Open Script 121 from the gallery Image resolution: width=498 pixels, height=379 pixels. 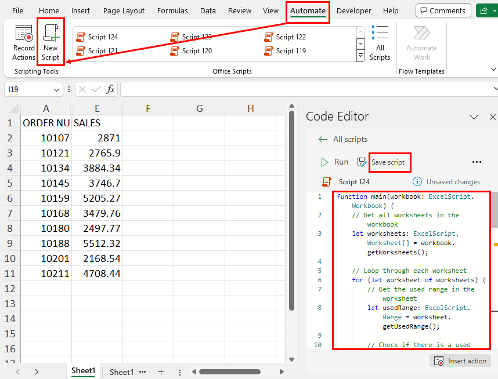click(97, 51)
